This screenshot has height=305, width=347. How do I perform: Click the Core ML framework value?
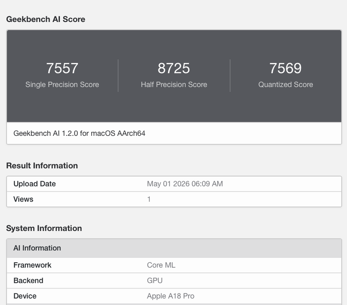161,265
